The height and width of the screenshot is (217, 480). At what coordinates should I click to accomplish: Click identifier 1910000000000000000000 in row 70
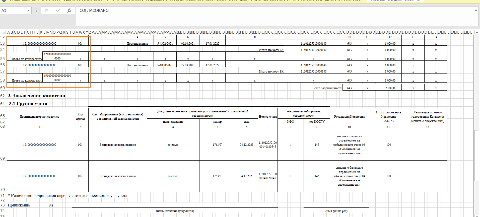[40, 176]
